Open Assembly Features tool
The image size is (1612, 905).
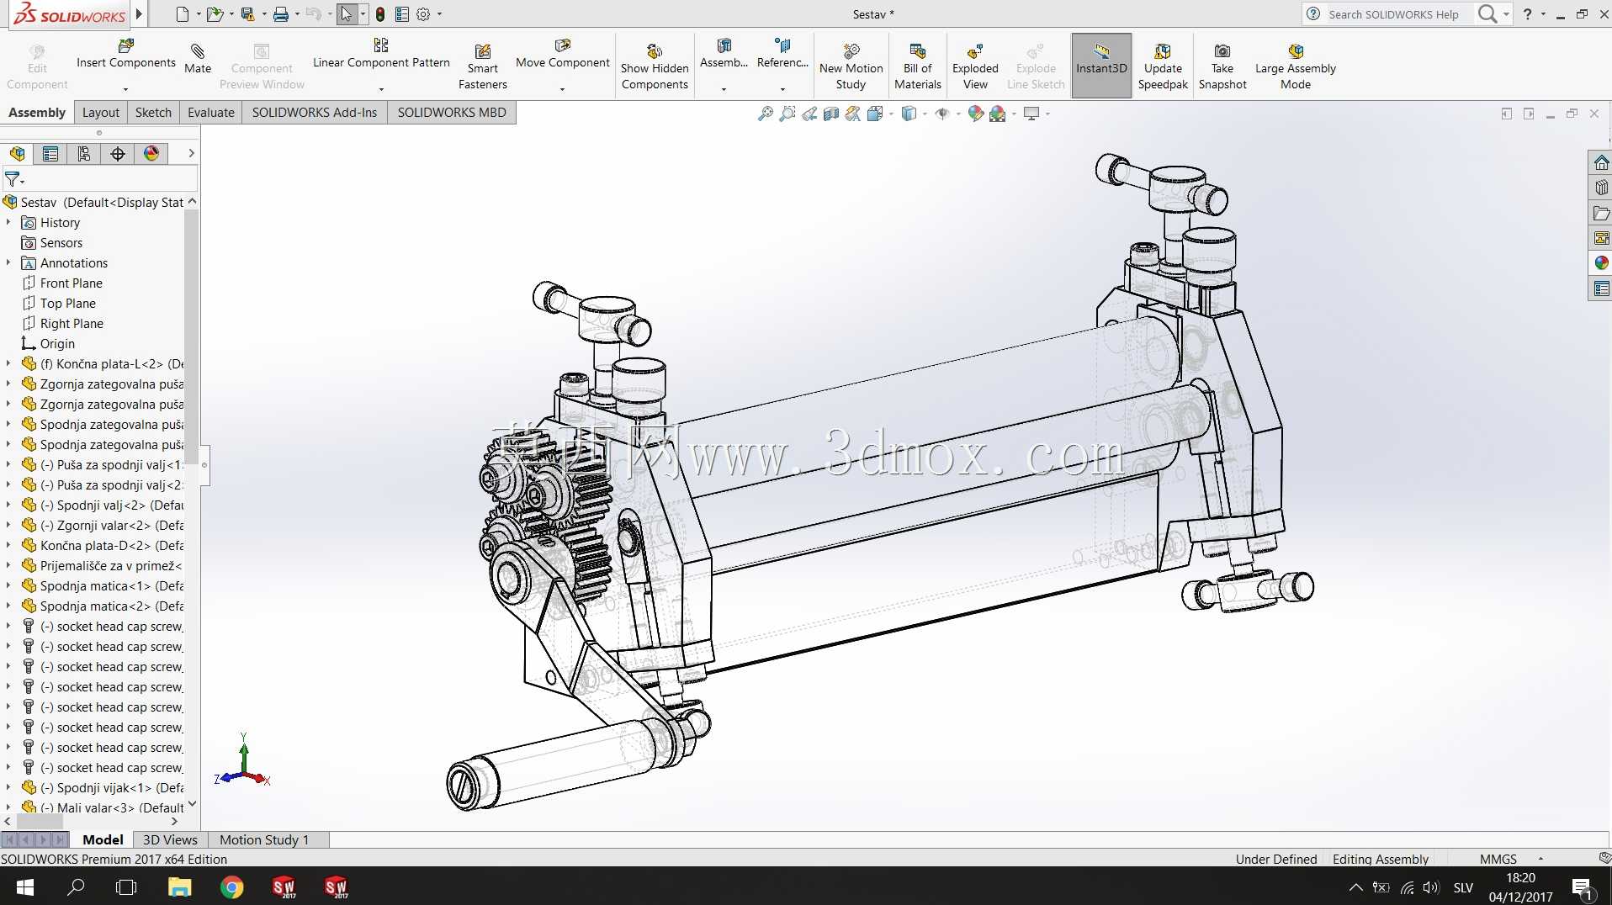pos(724,54)
